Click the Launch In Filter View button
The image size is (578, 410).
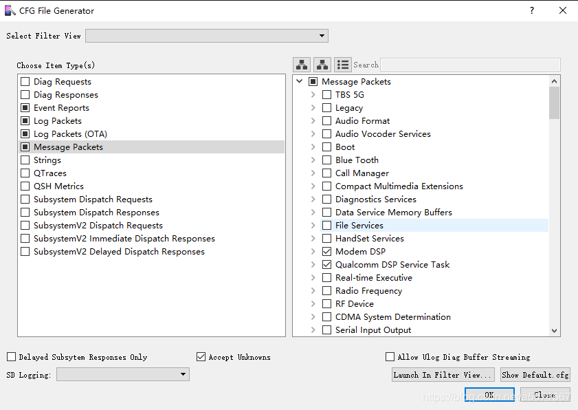point(443,375)
